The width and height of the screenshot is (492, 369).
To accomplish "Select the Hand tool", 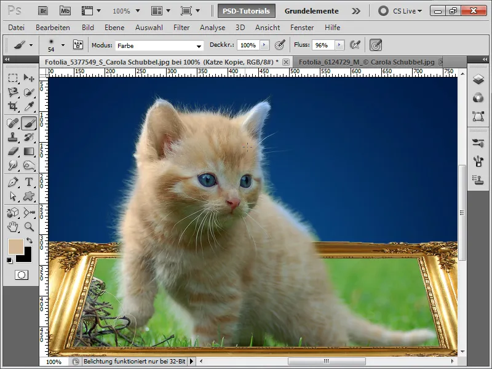I will 12,227.
